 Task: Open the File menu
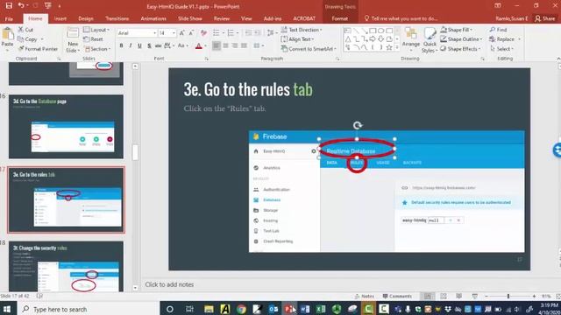click(x=9, y=18)
